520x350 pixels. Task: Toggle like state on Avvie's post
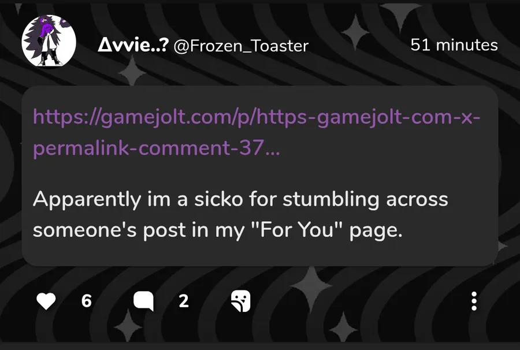click(46, 301)
